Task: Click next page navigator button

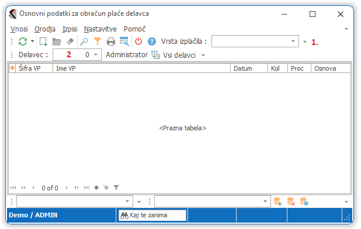Action: 77,188
